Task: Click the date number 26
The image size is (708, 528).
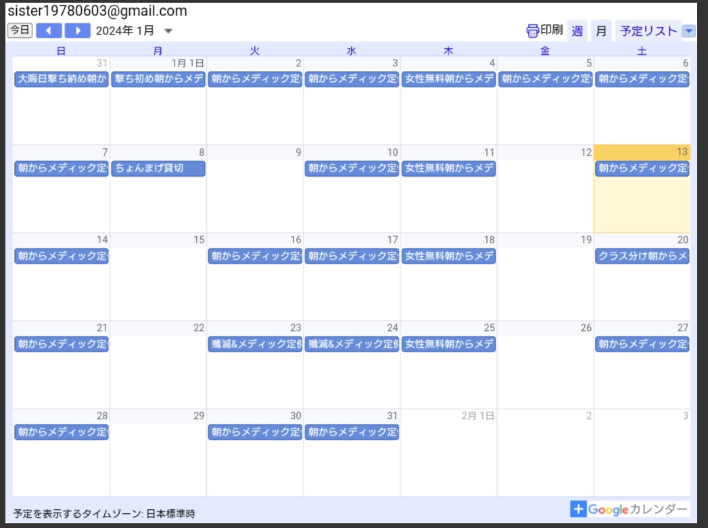Action: pos(586,328)
